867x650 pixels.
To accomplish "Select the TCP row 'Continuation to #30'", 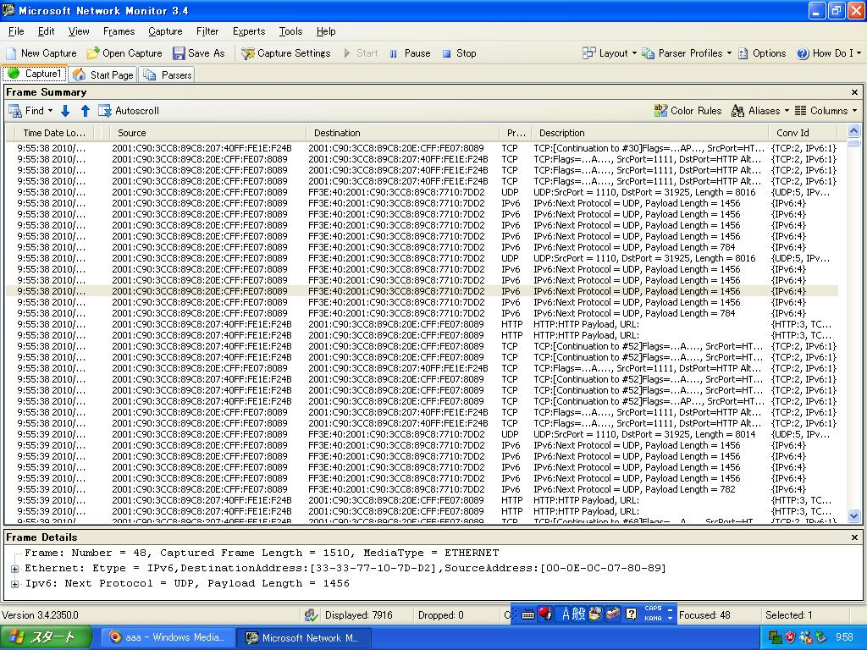I will point(422,148).
